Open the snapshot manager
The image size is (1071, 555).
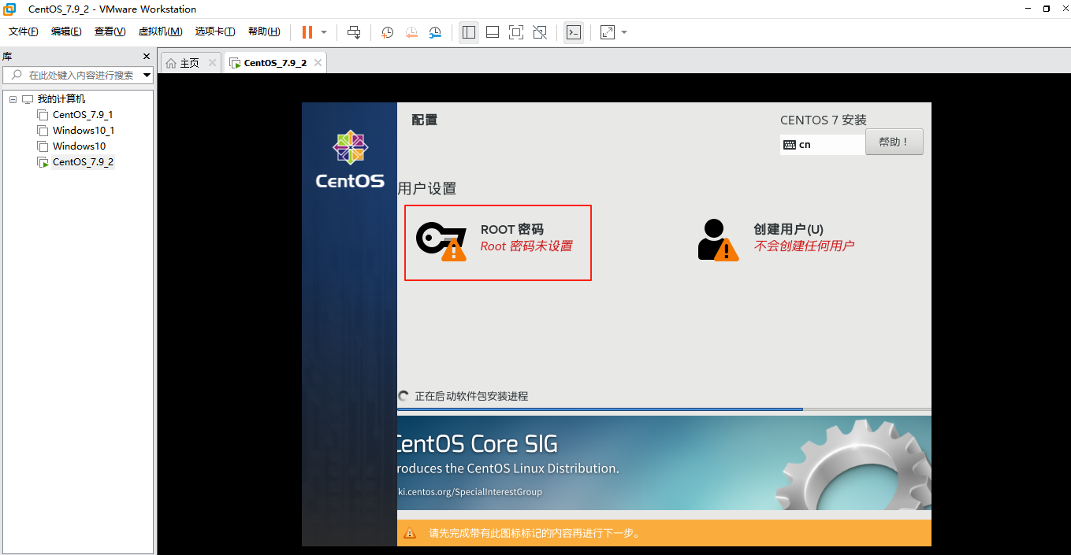(435, 32)
